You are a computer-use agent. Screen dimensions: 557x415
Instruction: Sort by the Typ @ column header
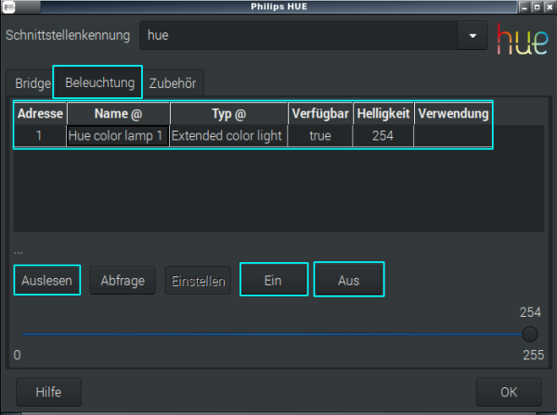pos(228,114)
